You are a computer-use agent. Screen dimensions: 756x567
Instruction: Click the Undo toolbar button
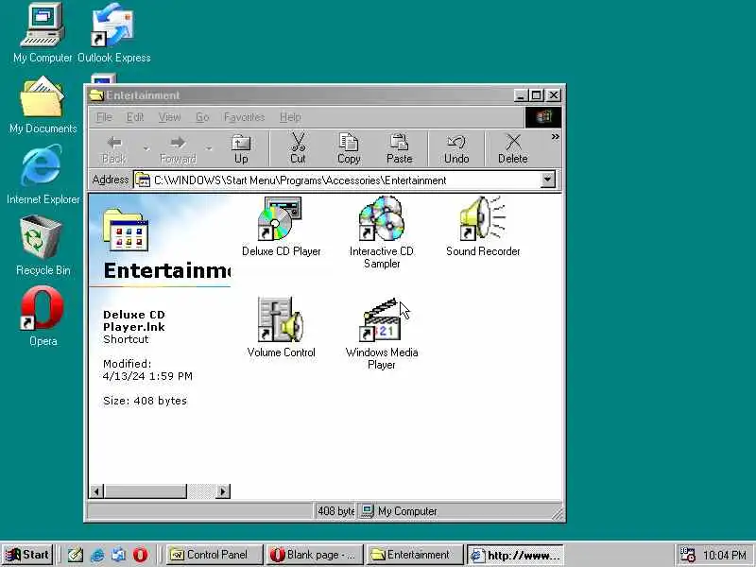(456, 149)
